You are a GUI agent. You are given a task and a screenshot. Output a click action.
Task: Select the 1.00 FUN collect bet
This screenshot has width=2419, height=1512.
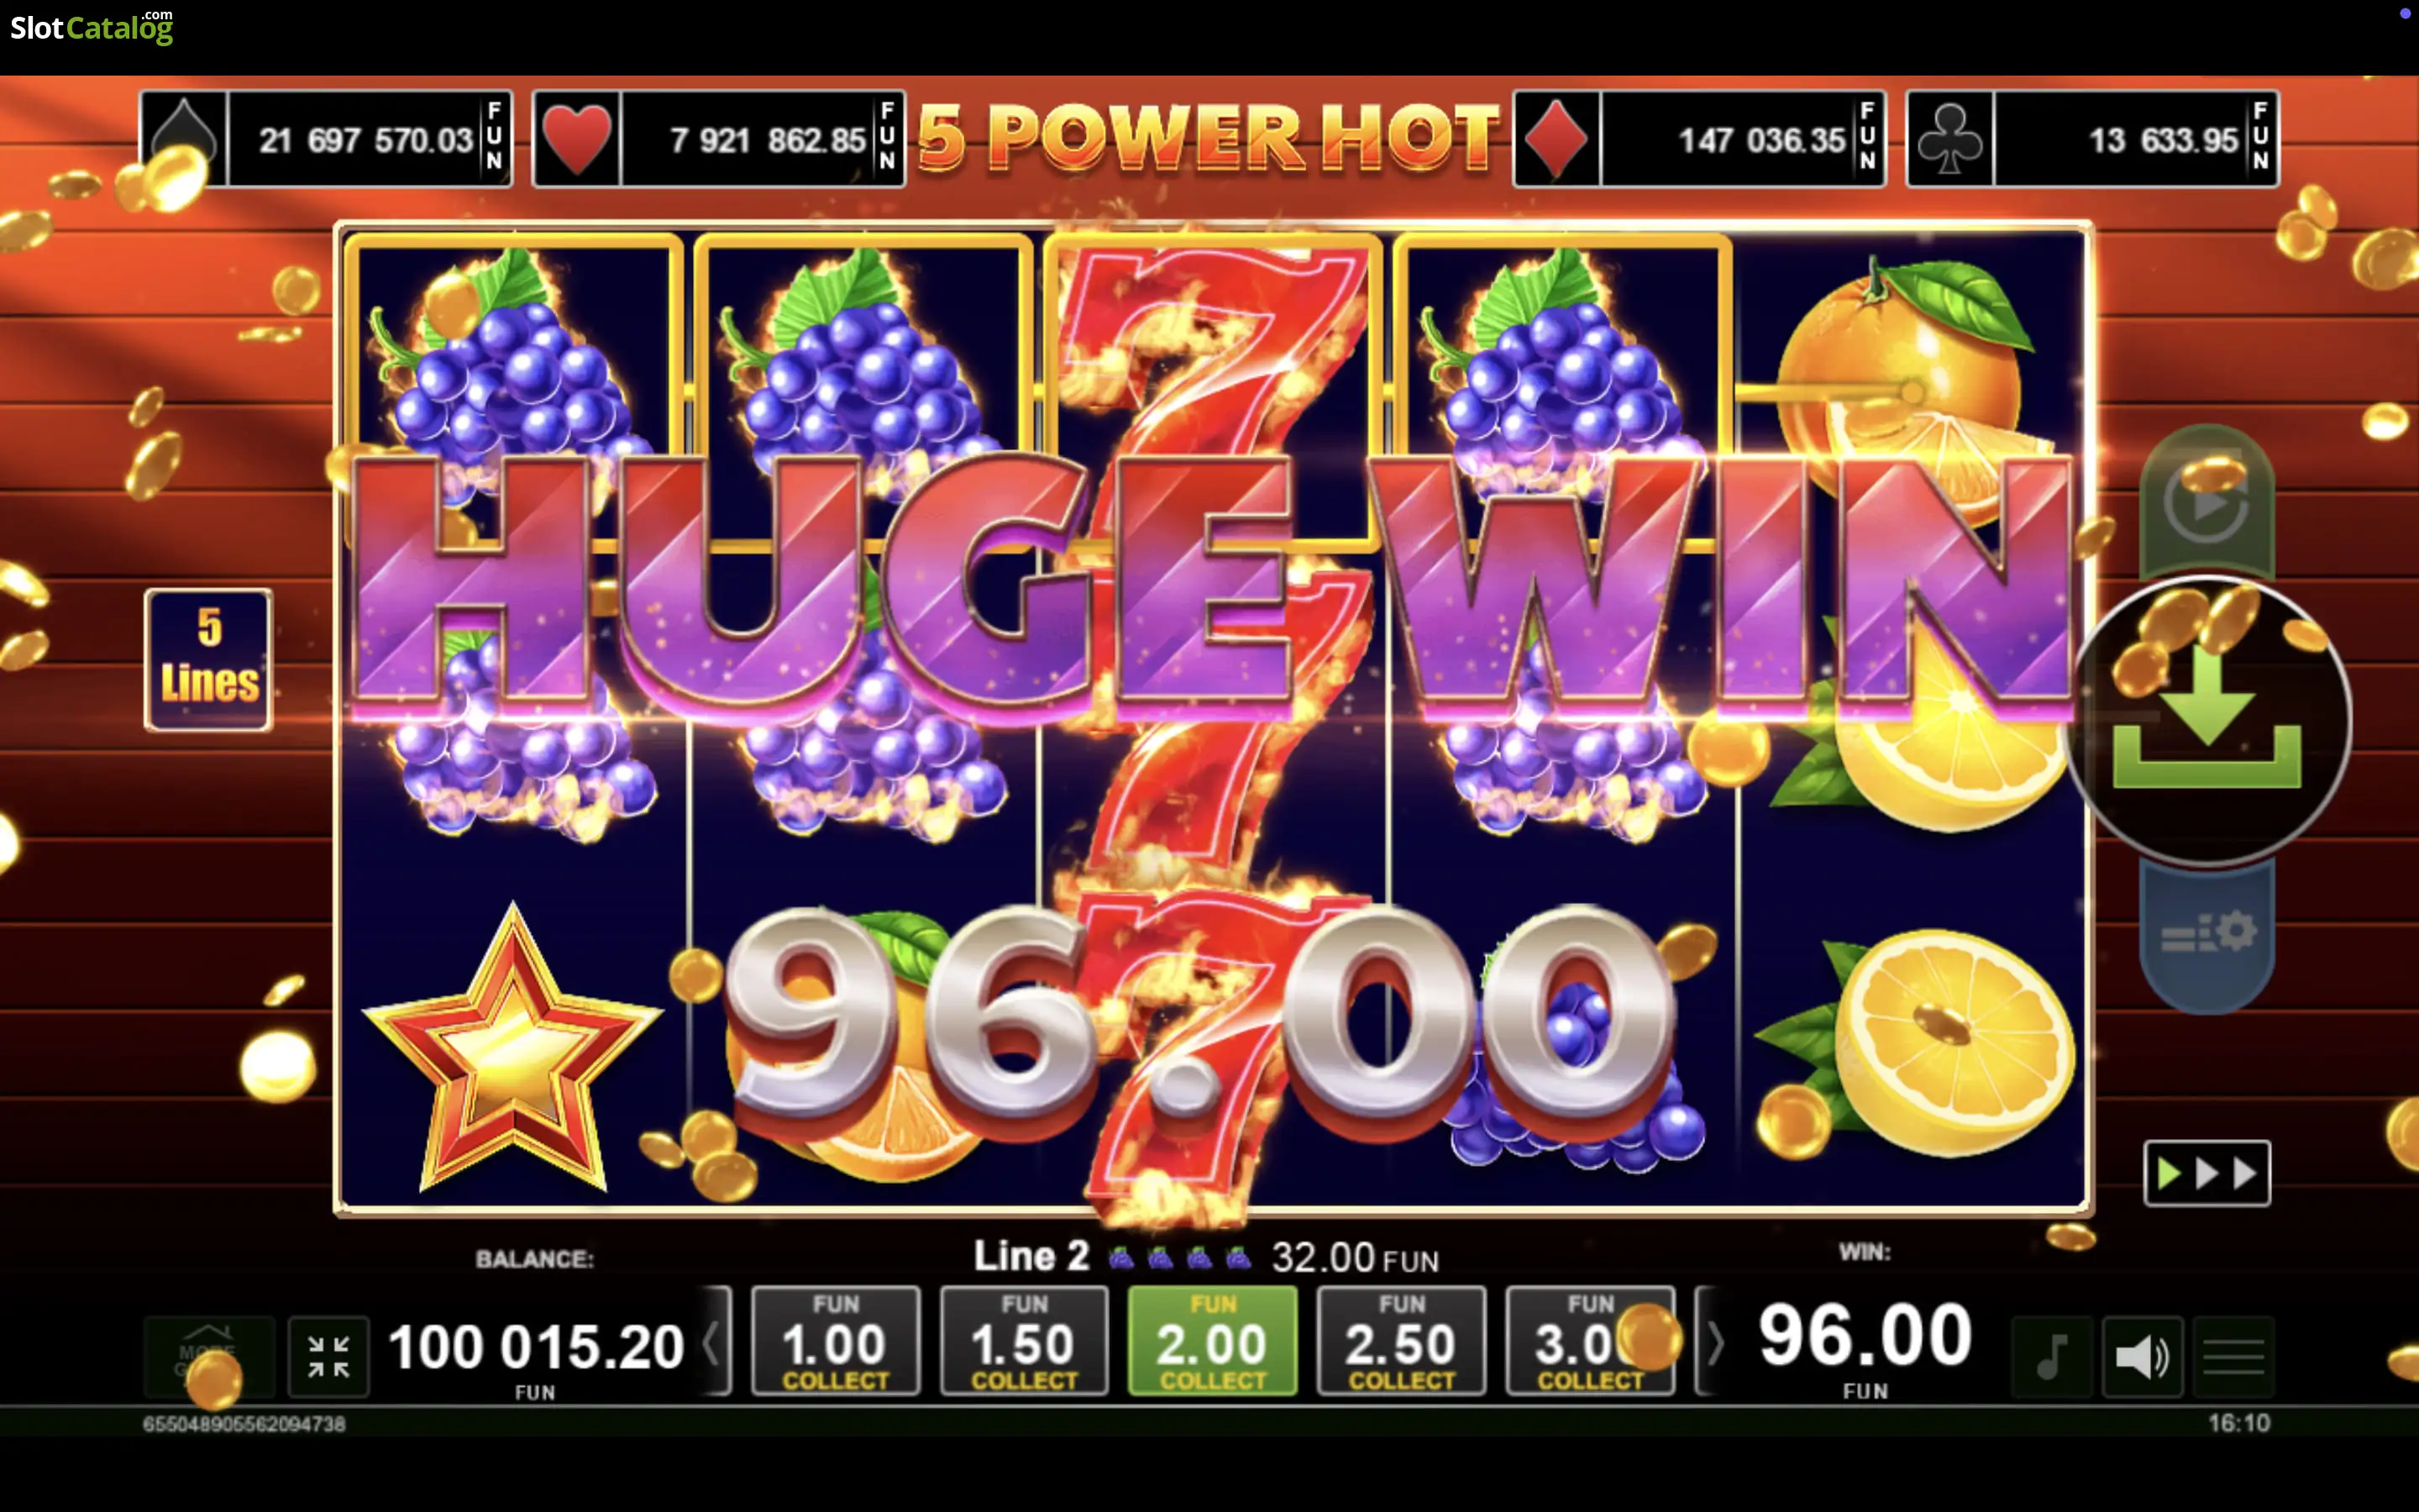point(836,1341)
